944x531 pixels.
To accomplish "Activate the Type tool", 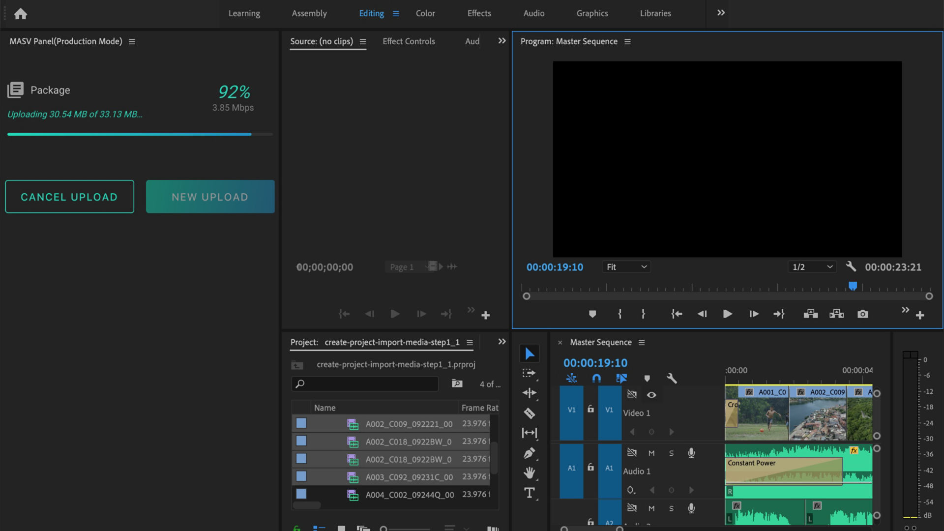I will [x=530, y=493].
